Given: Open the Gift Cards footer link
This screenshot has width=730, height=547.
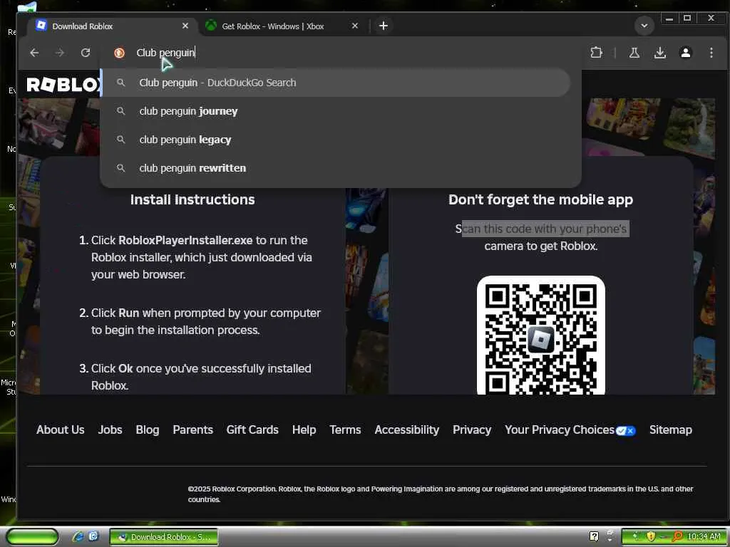Looking at the screenshot, I should coord(252,429).
